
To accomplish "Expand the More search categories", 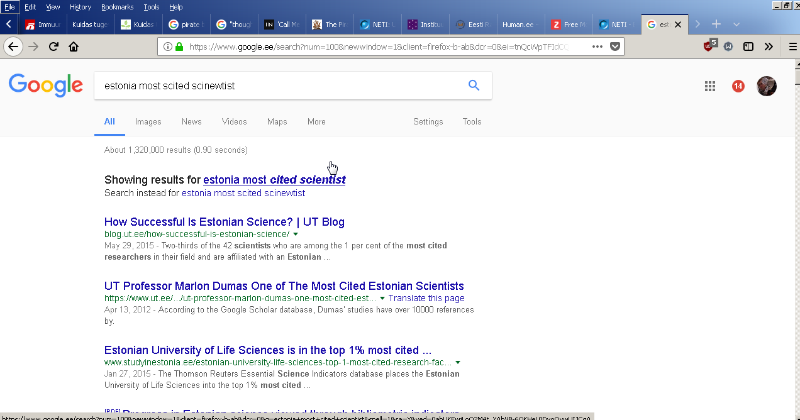I will pos(316,122).
